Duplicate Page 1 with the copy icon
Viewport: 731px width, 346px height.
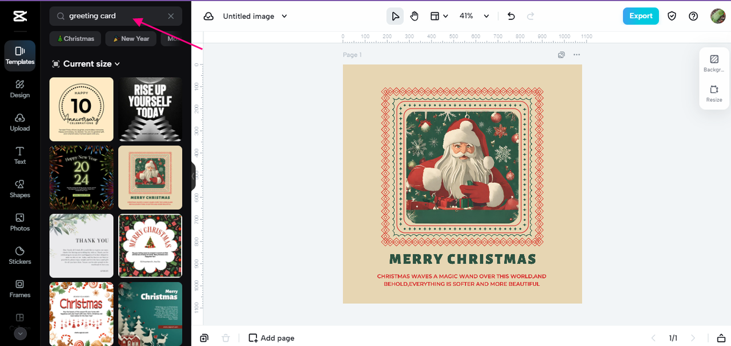pos(561,55)
